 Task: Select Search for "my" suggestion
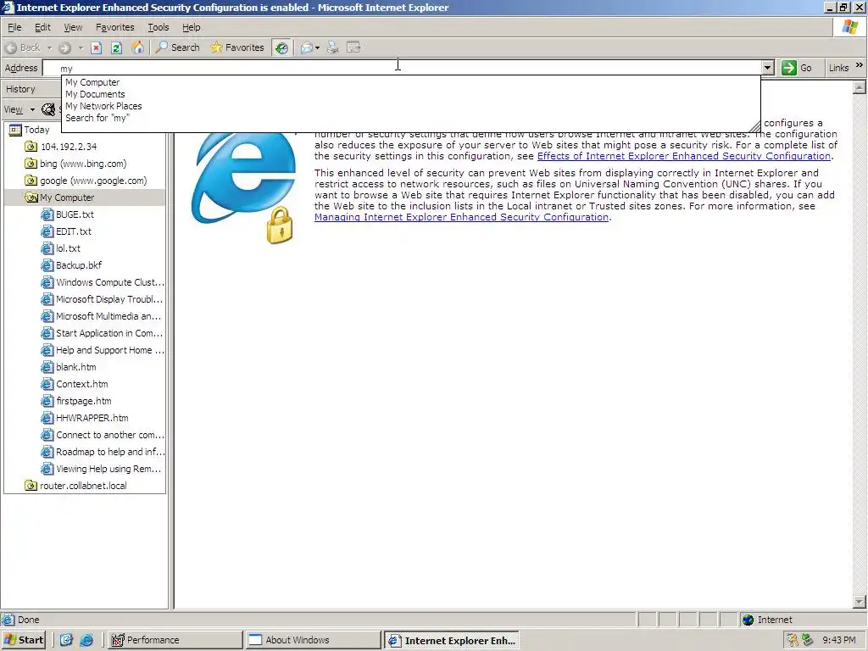tap(97, 118)
